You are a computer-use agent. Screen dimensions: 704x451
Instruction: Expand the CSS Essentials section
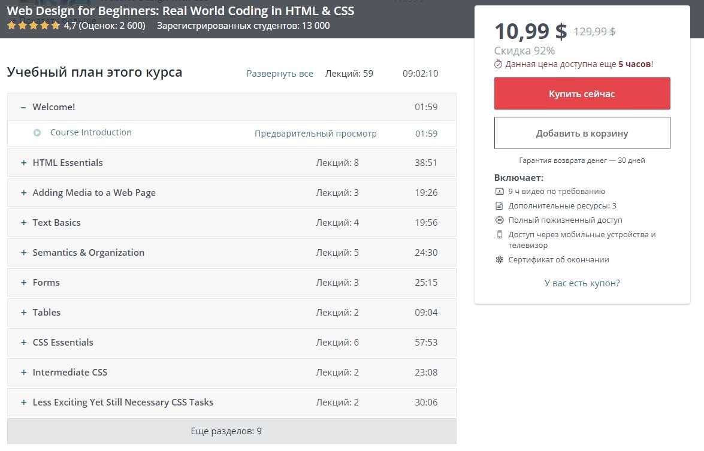[x=24, y=343]
